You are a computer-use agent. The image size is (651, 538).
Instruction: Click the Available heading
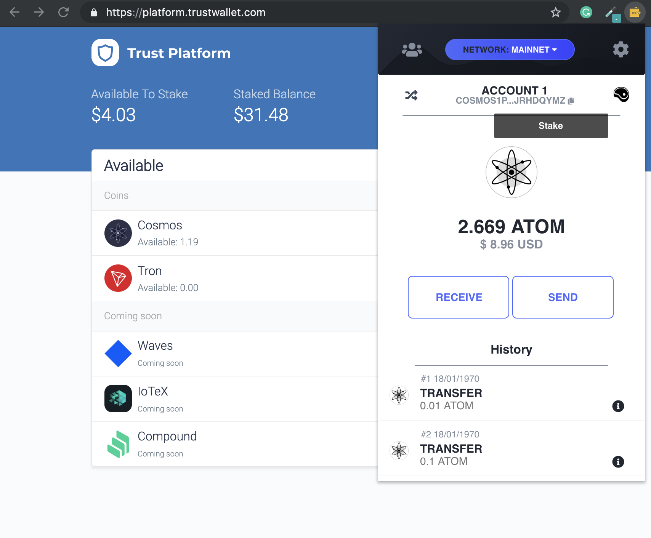click(134, 166)
